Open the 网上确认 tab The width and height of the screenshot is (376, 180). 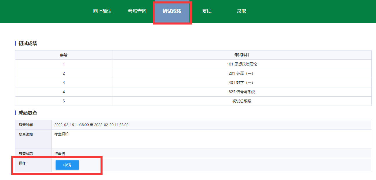click(102, 11)
